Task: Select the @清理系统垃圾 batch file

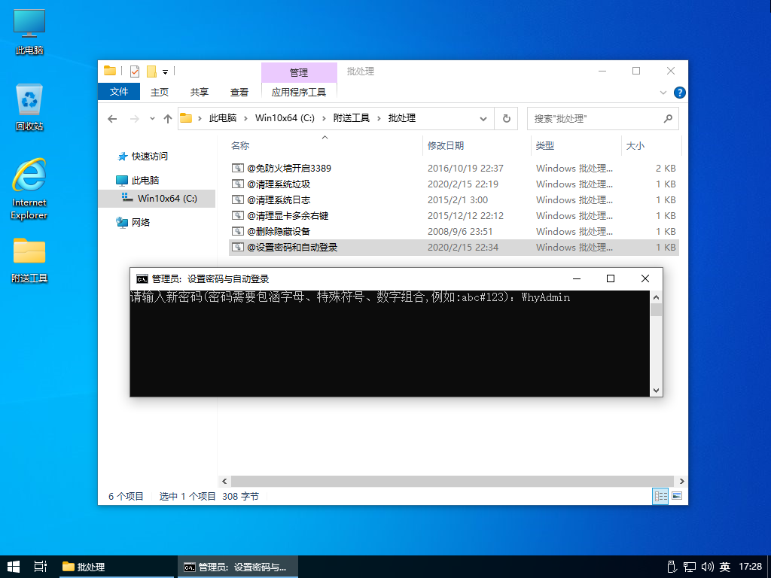Action: (278, 184)
